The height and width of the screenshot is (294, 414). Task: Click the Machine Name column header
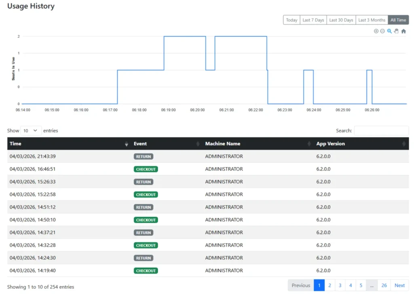pyautogui.click(x=223, y=144)
